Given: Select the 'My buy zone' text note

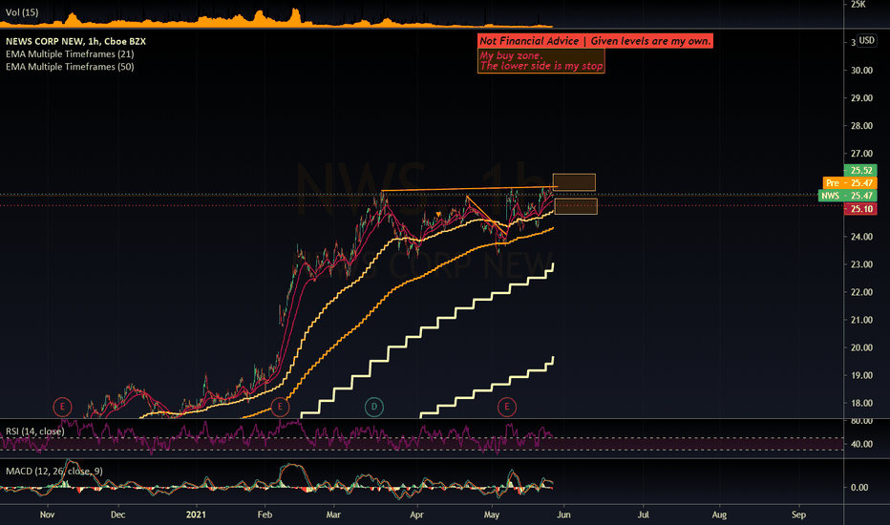Looking at the screenshot, I should tap(540, 61).
